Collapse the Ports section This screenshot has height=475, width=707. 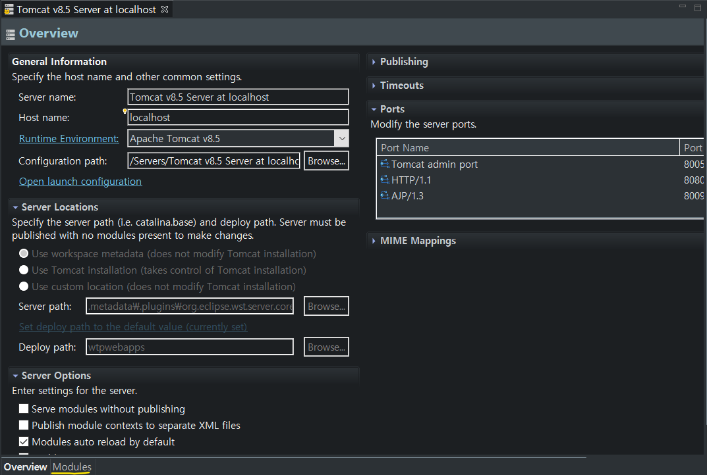(x=374, y=109)
